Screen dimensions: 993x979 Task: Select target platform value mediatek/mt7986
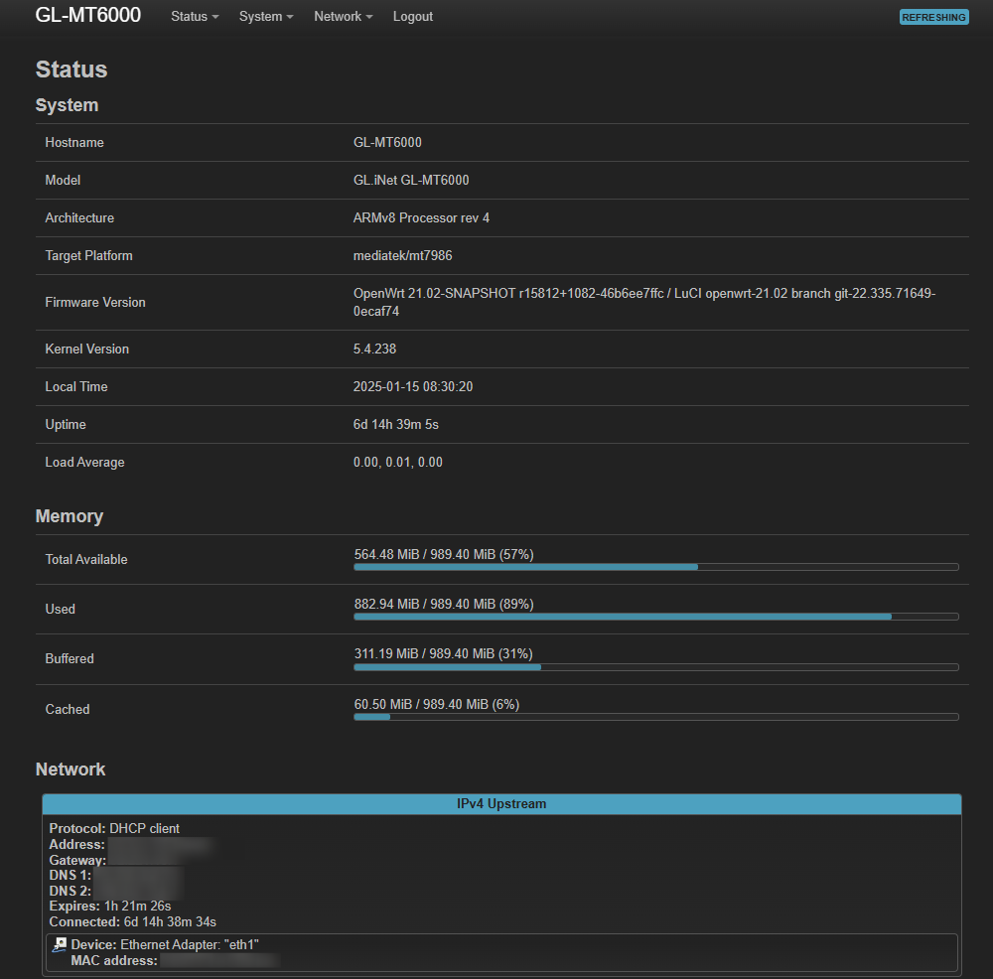pos(403,256)
